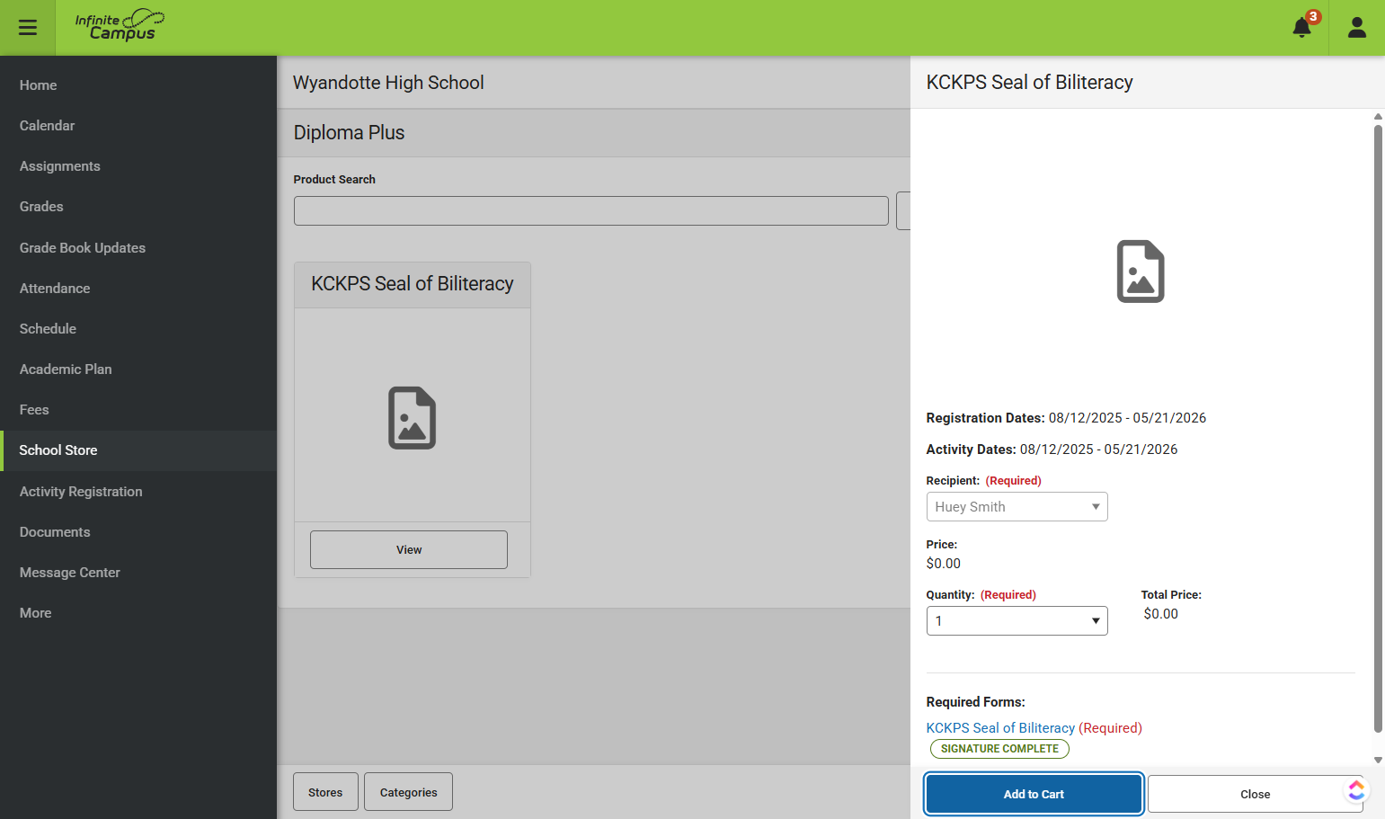1385x819 pixels.
Task: Open Activity Registration from the sidebar
Action: (x=138, y=492)
